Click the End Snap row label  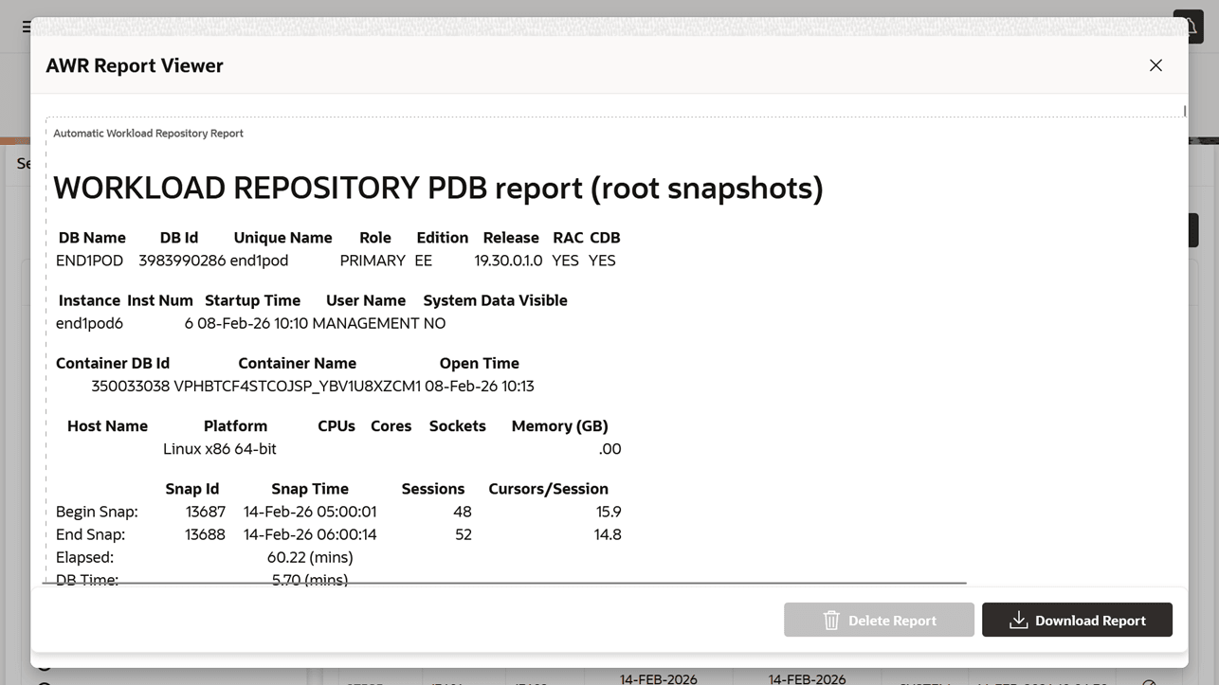coord(90,534)
